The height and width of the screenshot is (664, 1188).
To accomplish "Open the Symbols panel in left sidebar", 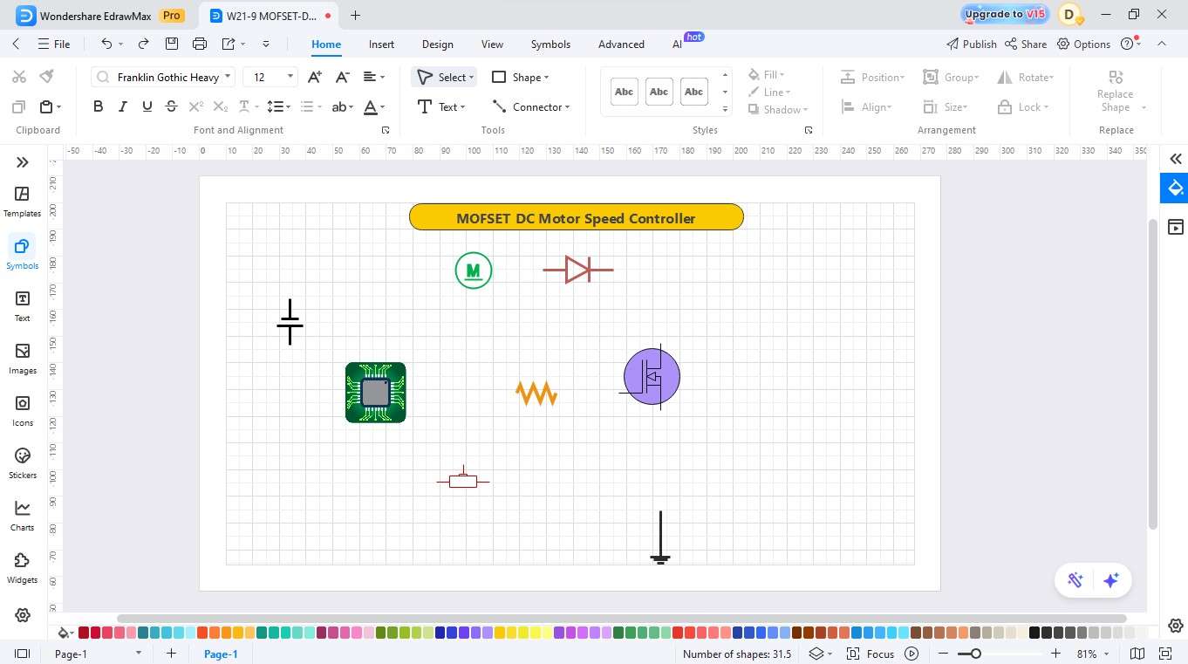I will click(22, 253).
